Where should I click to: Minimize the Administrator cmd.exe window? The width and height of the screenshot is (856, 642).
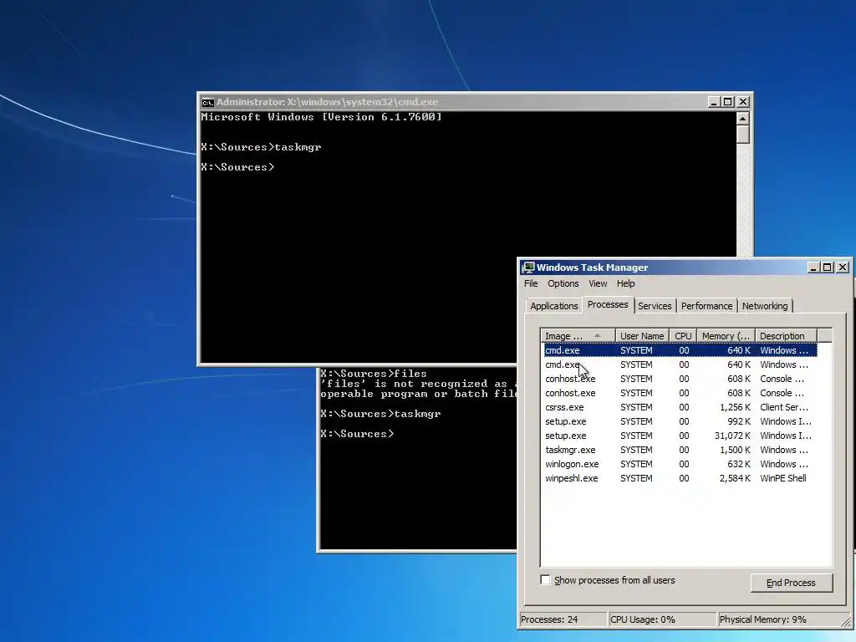[714, 102]
